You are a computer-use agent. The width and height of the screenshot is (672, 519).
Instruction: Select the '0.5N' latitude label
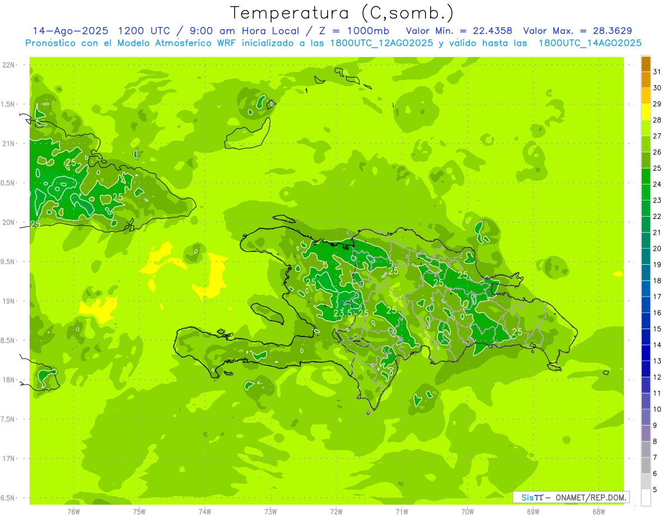9,183
